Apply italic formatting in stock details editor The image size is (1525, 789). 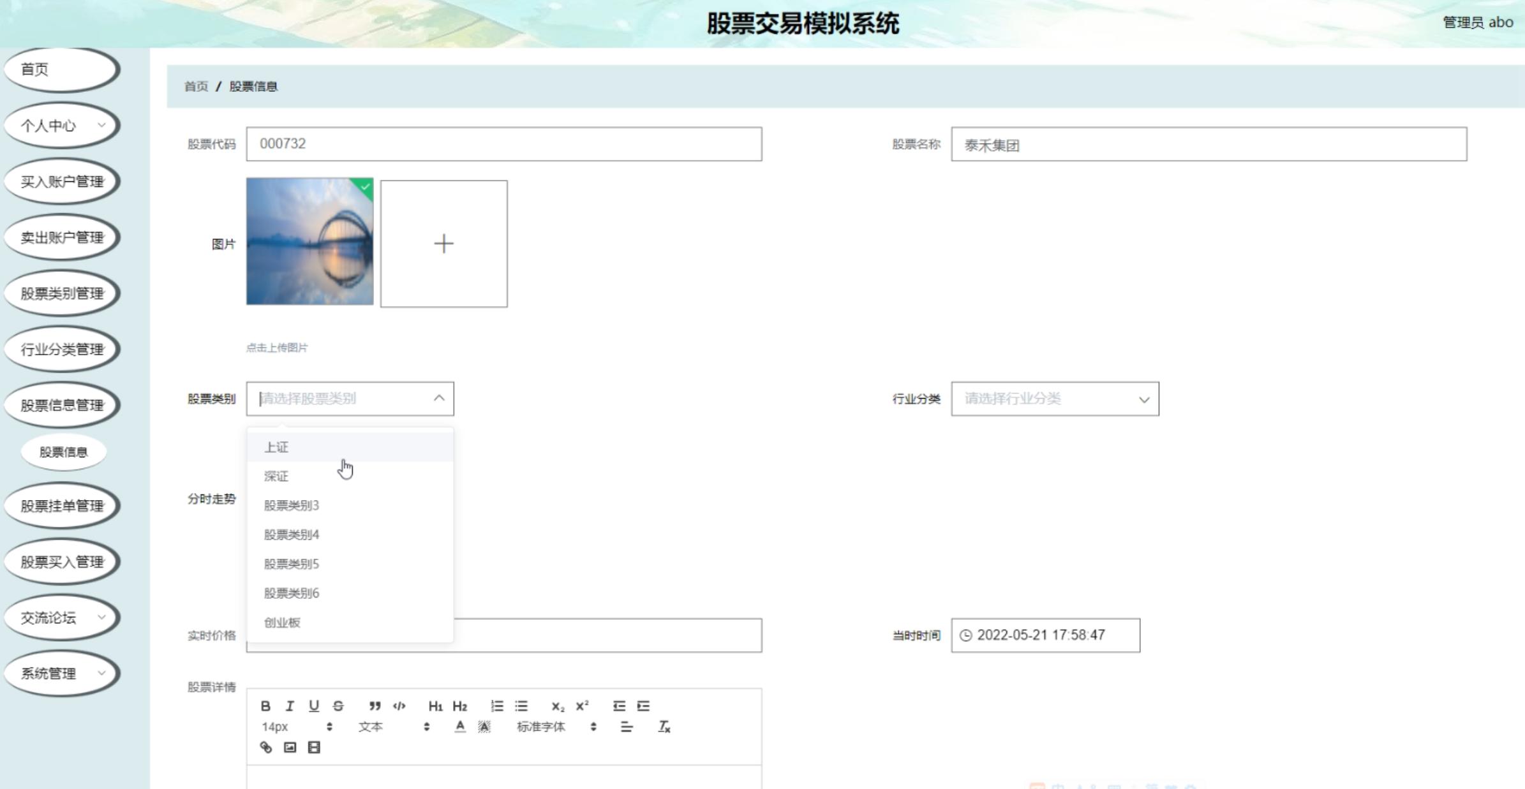click(x=290, y=706)
